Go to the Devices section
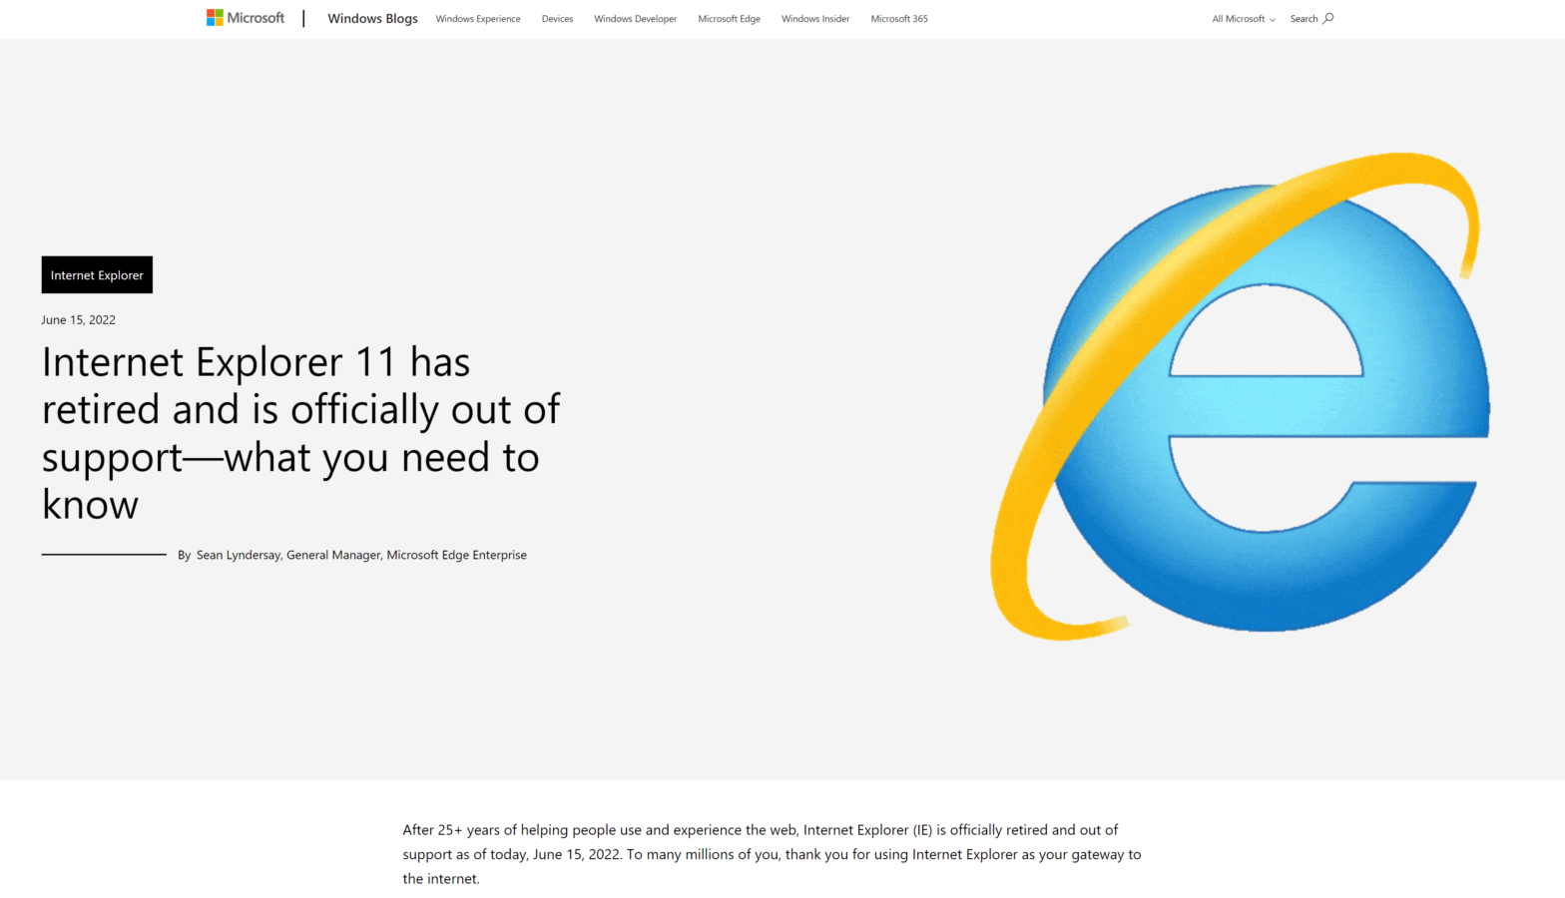Viewport: 1565px width, 898px height. [557, 19]
